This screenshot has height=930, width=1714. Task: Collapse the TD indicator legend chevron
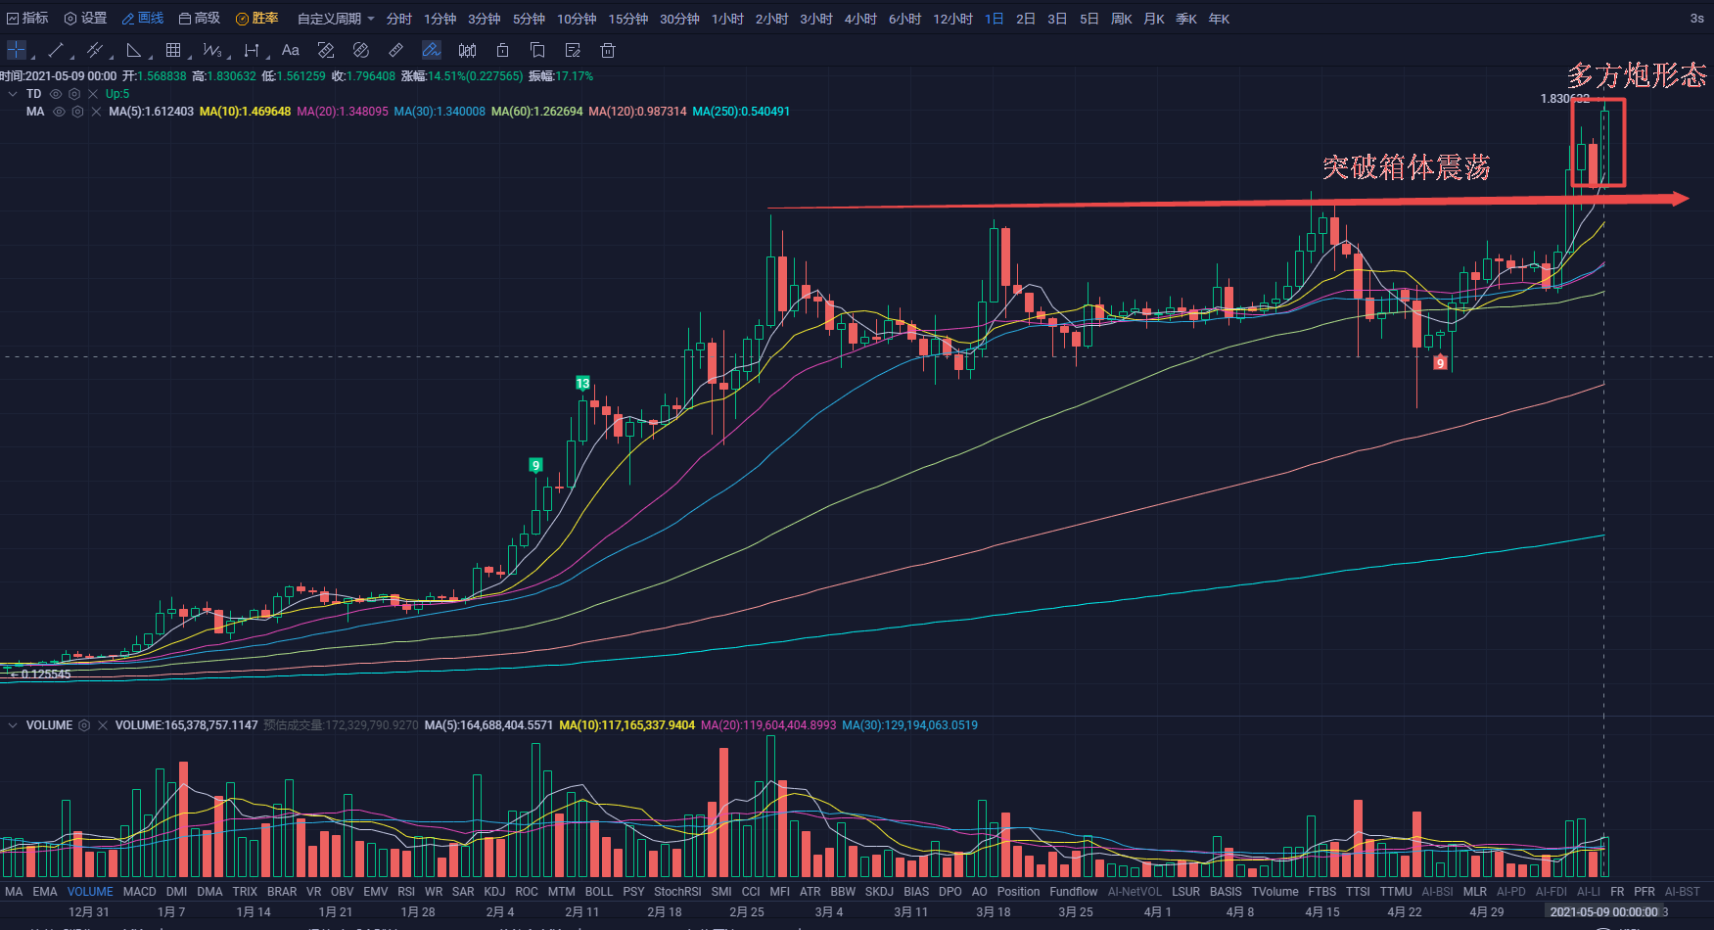pos(13,94)
